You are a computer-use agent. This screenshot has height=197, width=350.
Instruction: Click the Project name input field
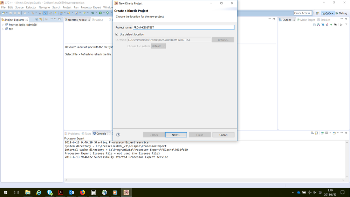pyautogui.click(x=184, y=27)
